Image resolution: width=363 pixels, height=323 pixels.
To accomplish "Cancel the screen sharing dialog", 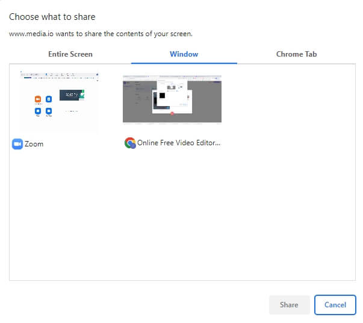I will (335, 305).
